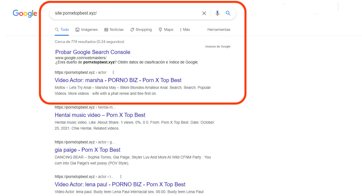Select the Todo tab
The height and width of the screenshot is (196, 362).
tap(62, 30)
